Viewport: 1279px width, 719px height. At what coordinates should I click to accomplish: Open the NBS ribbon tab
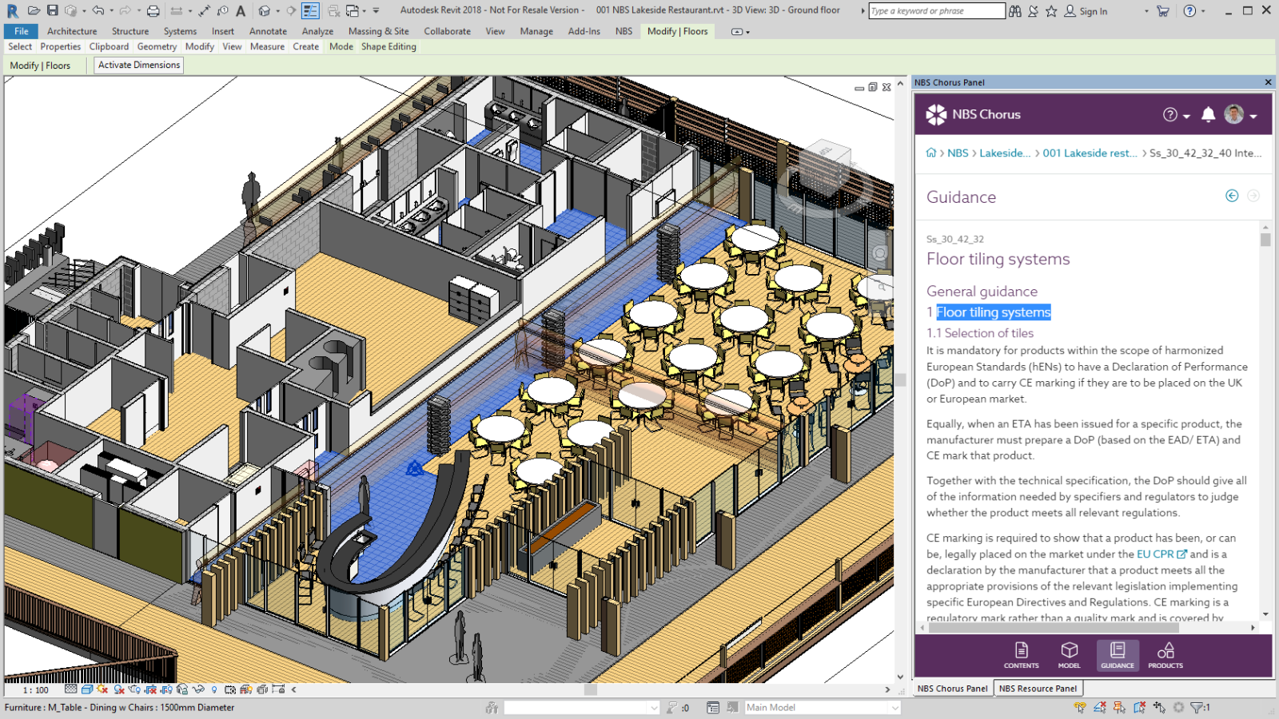click(x=624, y=31)
